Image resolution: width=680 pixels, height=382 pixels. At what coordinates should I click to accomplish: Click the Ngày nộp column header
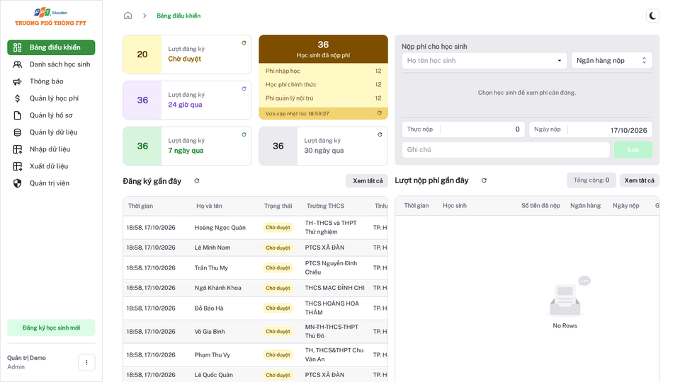pyautogui.click(x=625, y=206)
